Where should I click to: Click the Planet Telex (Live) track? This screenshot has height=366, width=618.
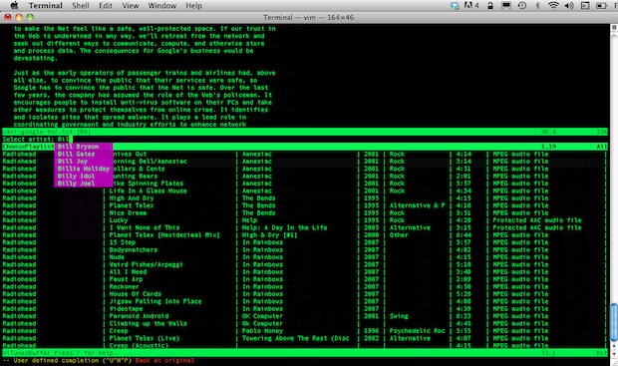(145, 338)
